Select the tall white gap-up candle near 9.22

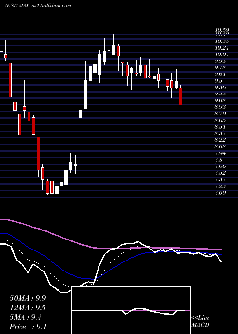tap(85, 94)
